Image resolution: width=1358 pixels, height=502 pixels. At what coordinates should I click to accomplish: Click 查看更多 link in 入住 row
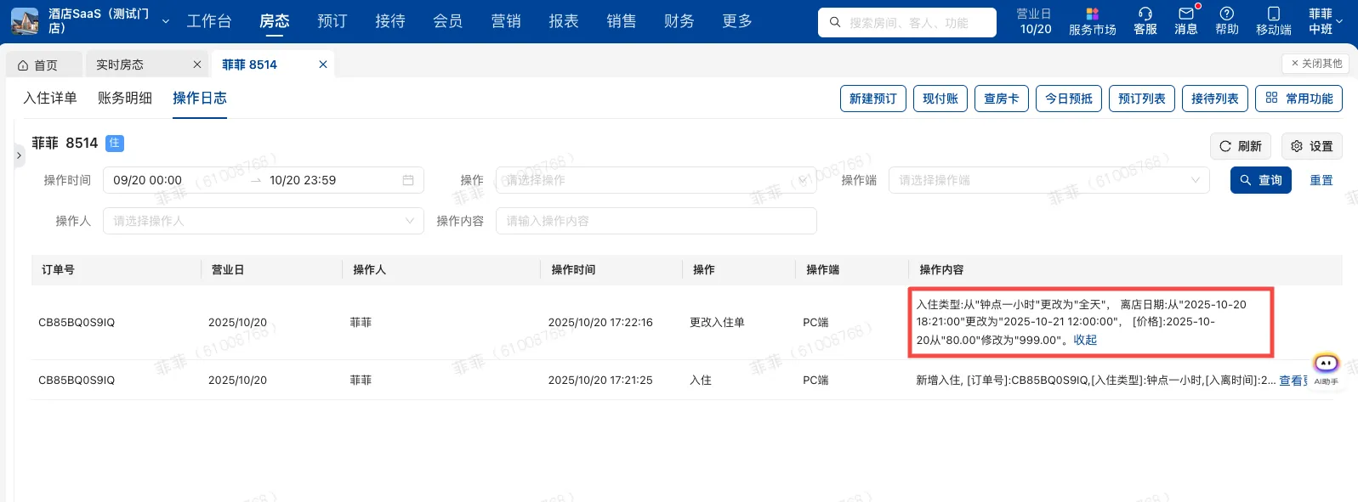tap(1293, 381)
